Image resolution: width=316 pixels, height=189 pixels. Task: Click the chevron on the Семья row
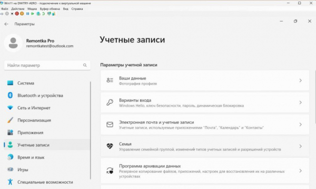(x=300, y=146)
